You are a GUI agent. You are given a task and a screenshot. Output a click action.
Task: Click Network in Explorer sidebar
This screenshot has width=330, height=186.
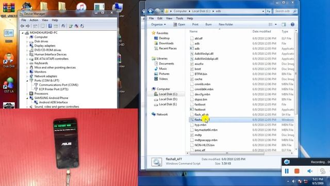pyautogui.click(x=162, y=114)
